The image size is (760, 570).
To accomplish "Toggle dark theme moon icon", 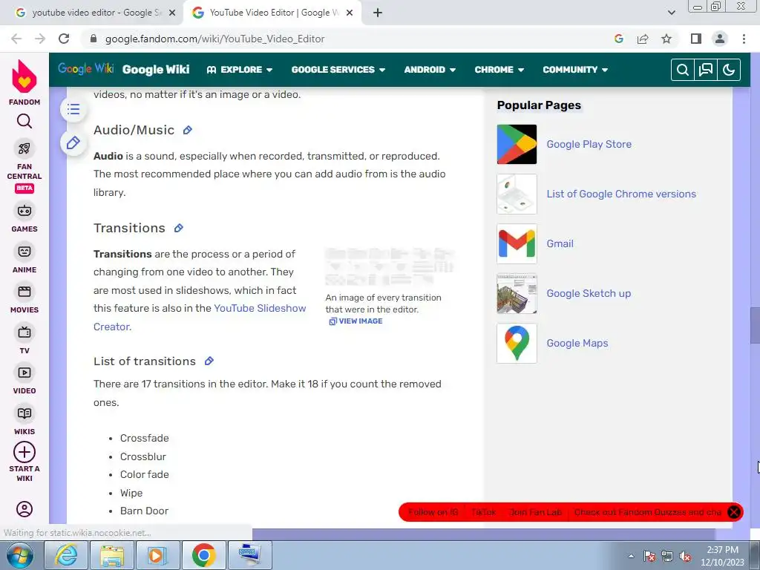I will pos(729,70).
